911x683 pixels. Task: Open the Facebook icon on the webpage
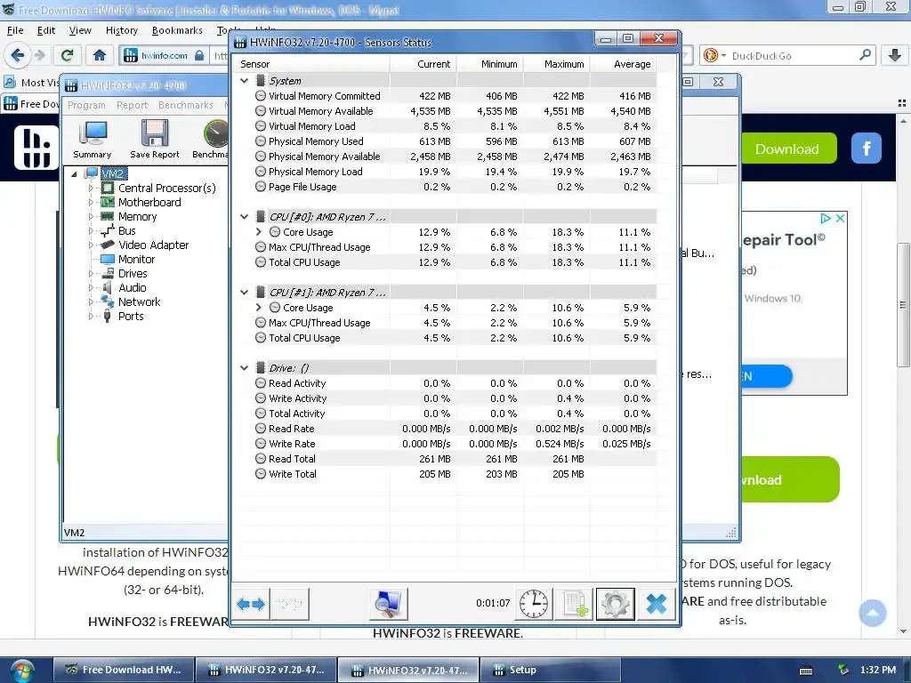pyautogui.click(x=867, y=149)
